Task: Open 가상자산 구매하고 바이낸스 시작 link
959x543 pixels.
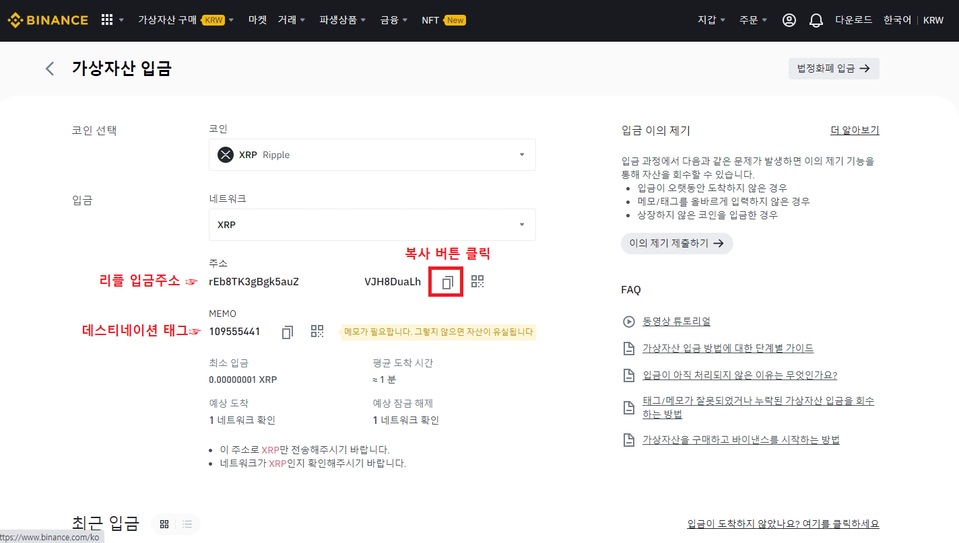Action: [x=741, y=440]
